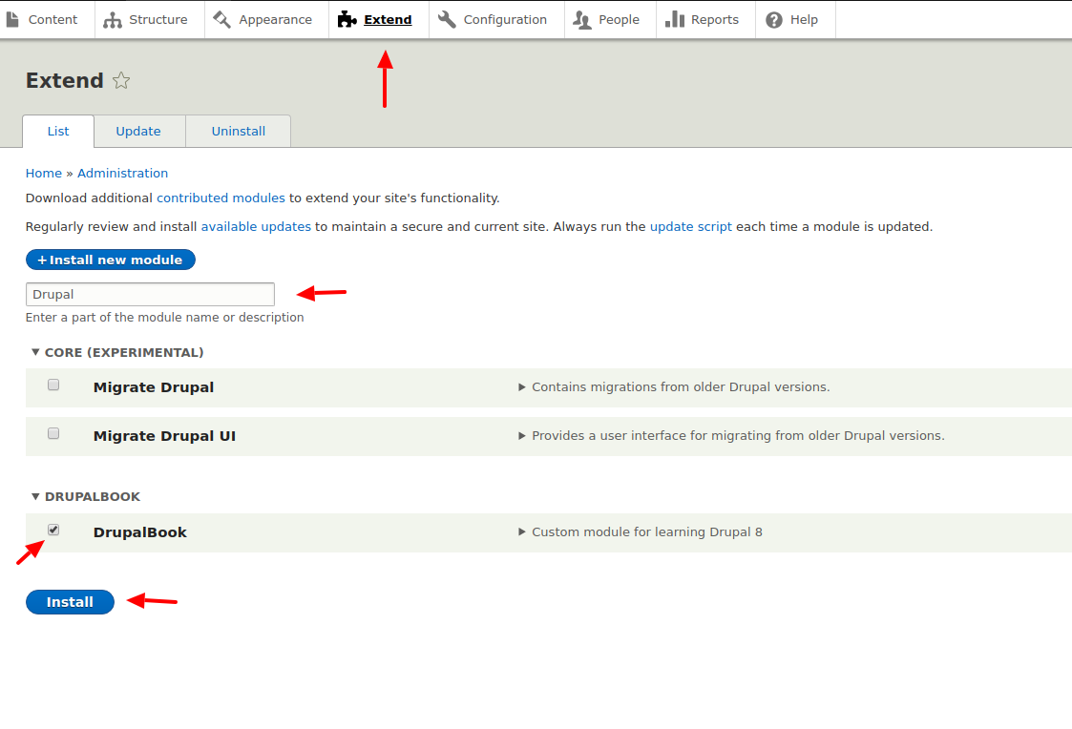1072x729 pixels.
Task: Click the Install new module button
Action: click(x=111, y=260)
